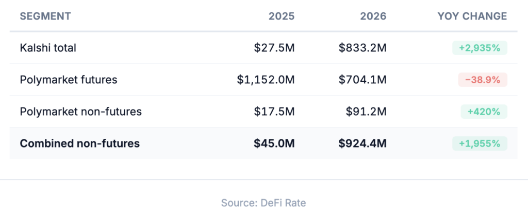Click the Kalshi total row label
The height and width of the screenshot is (219, 528).
(x=48, y=48)
